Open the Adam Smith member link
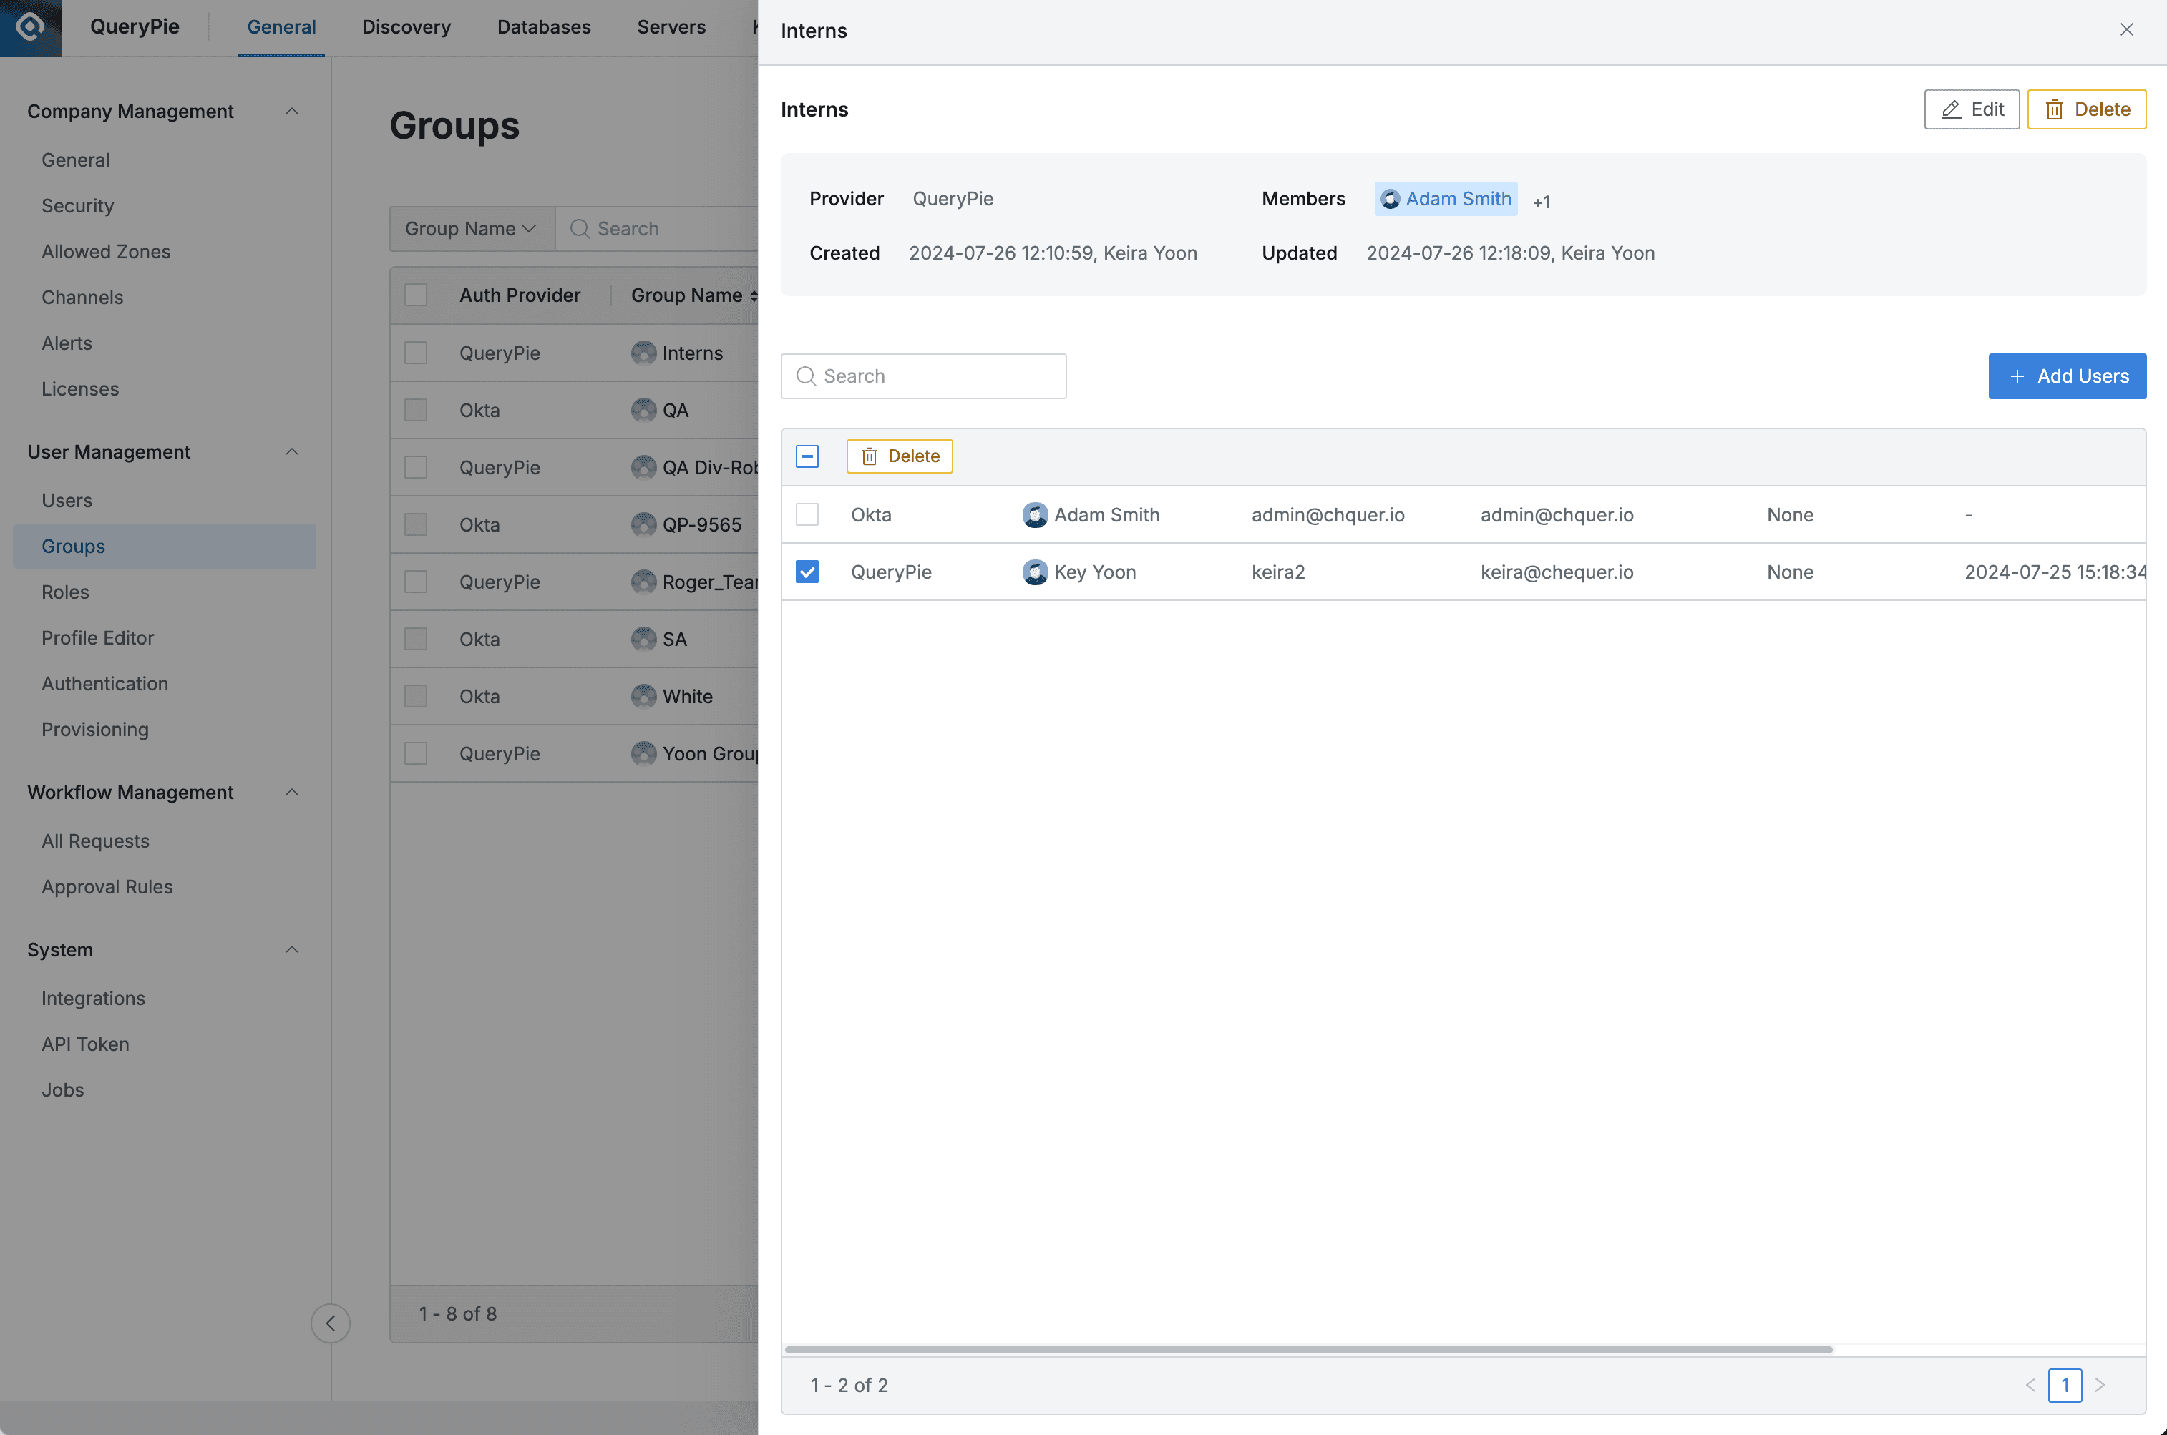The width and height of the screenshot is (2167, 1435). pos(1459,197)
